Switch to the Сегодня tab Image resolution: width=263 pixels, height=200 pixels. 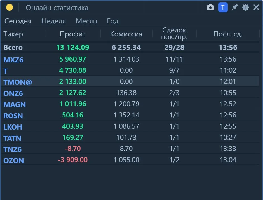click(18, 21)
